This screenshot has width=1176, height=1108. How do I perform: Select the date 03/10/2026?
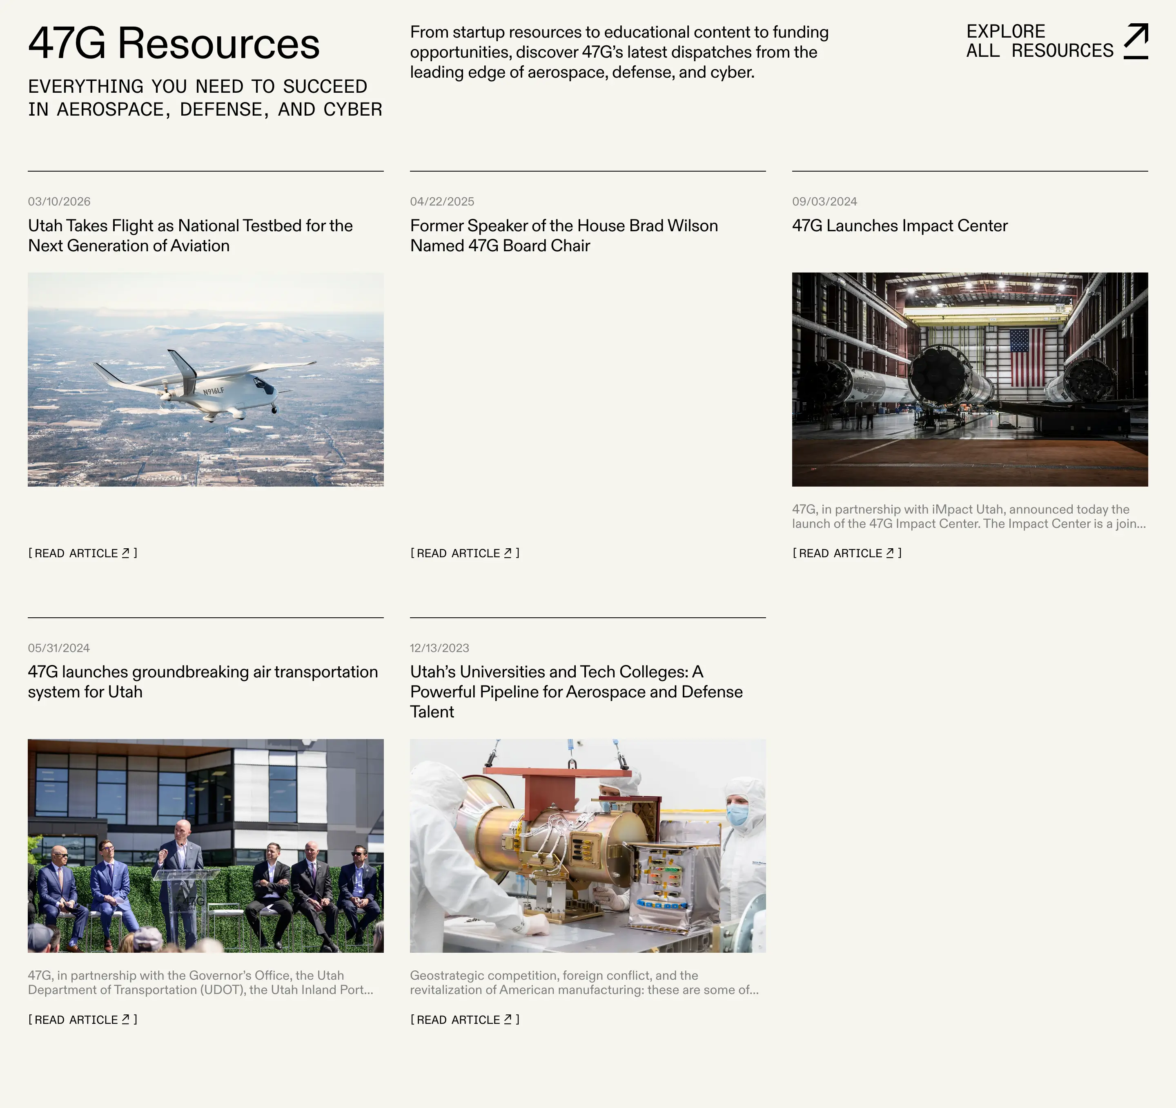59,201
